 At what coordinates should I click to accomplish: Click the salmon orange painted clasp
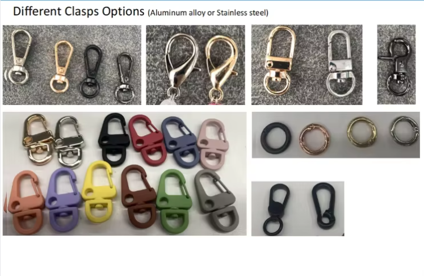coord(25,202)
